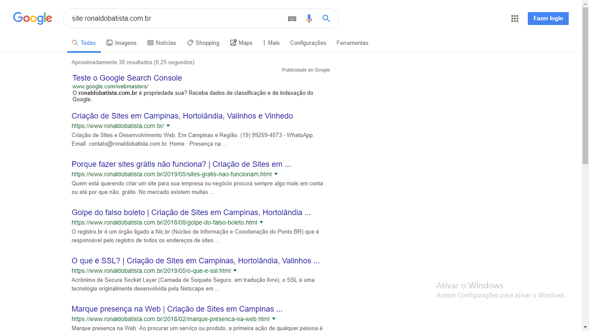Viewport: 589px width, 331px height.
Task: Open Marque presença na Web result
Action: pyautogui.click(x=177, y=309)
